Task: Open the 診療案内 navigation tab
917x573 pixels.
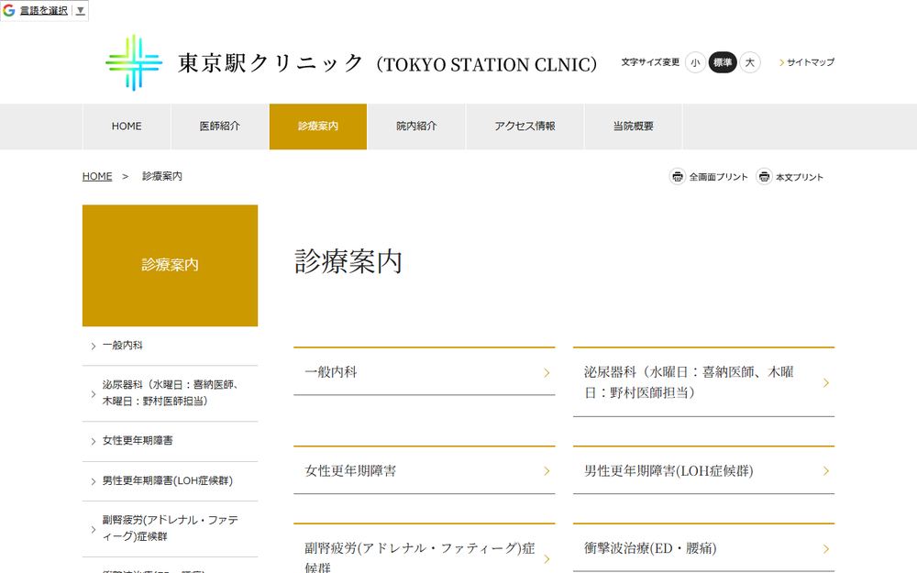Action: point(318,127)
